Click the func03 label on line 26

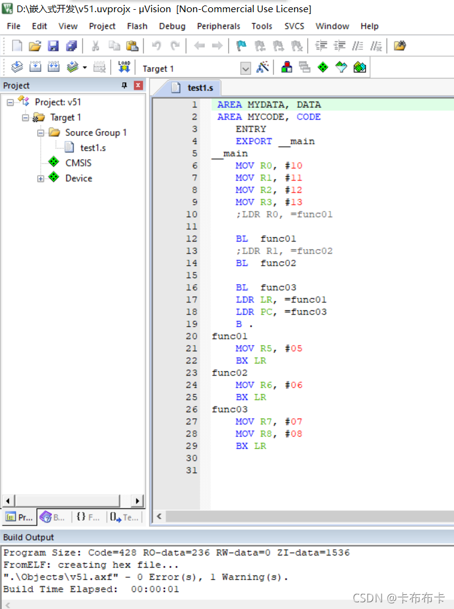[229, 410]
